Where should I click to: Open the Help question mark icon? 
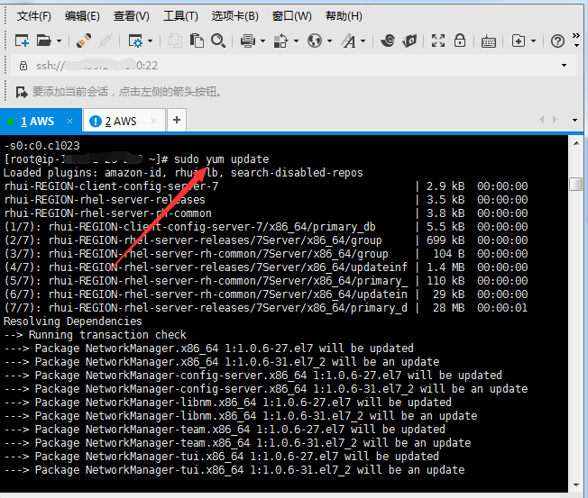point(557,41)
